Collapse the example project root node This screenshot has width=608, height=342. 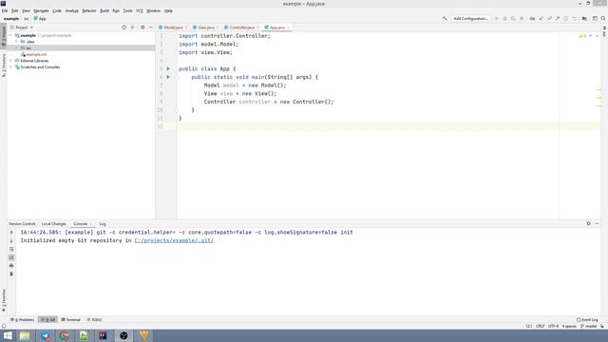10,35
